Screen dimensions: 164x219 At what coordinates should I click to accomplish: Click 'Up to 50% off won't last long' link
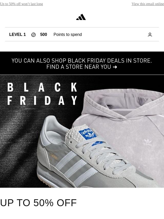(22, 4)
